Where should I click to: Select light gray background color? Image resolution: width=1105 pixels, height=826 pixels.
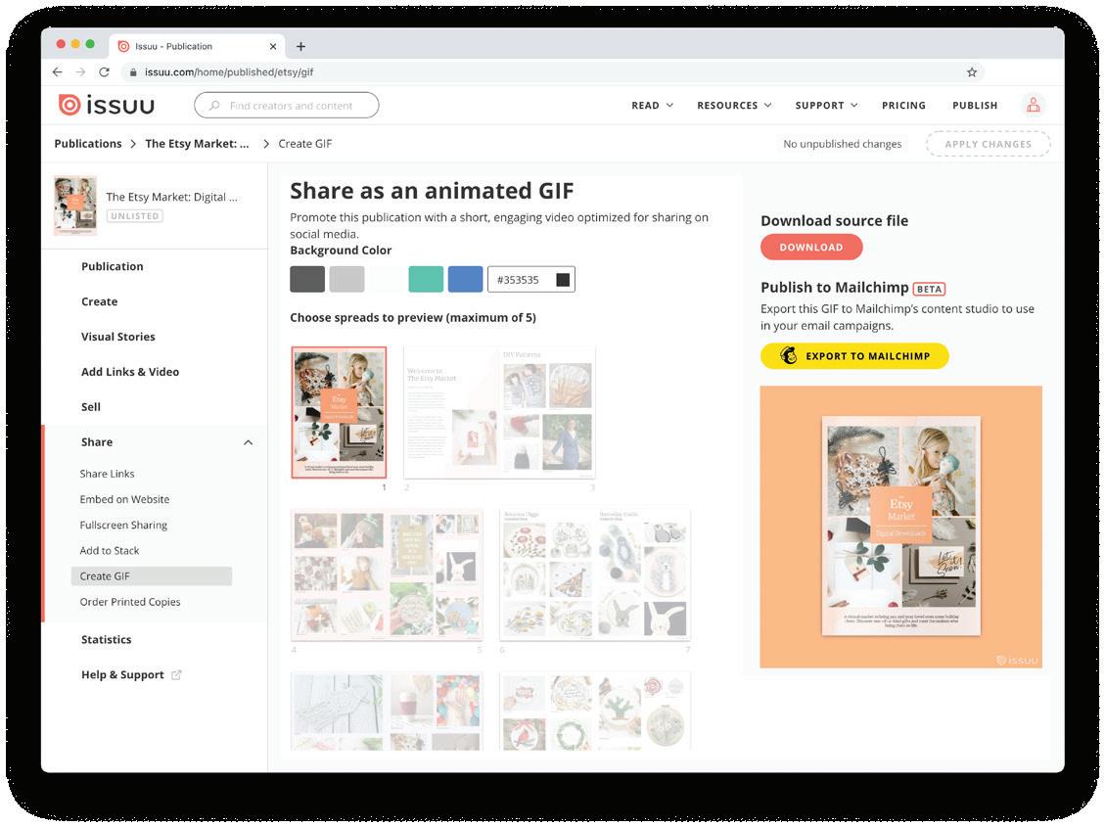346,279
